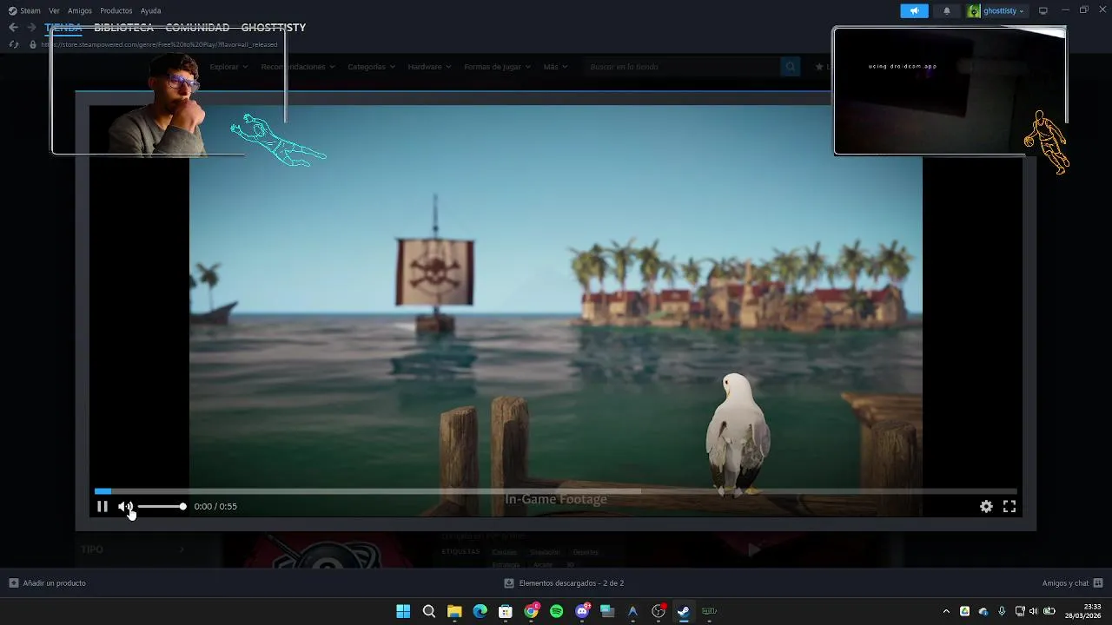The height and width of the screenshot is (625, 1112).
Task: Switch to Big Picture mode icon
Action: pyautogui.click(x=1043, y=10)
